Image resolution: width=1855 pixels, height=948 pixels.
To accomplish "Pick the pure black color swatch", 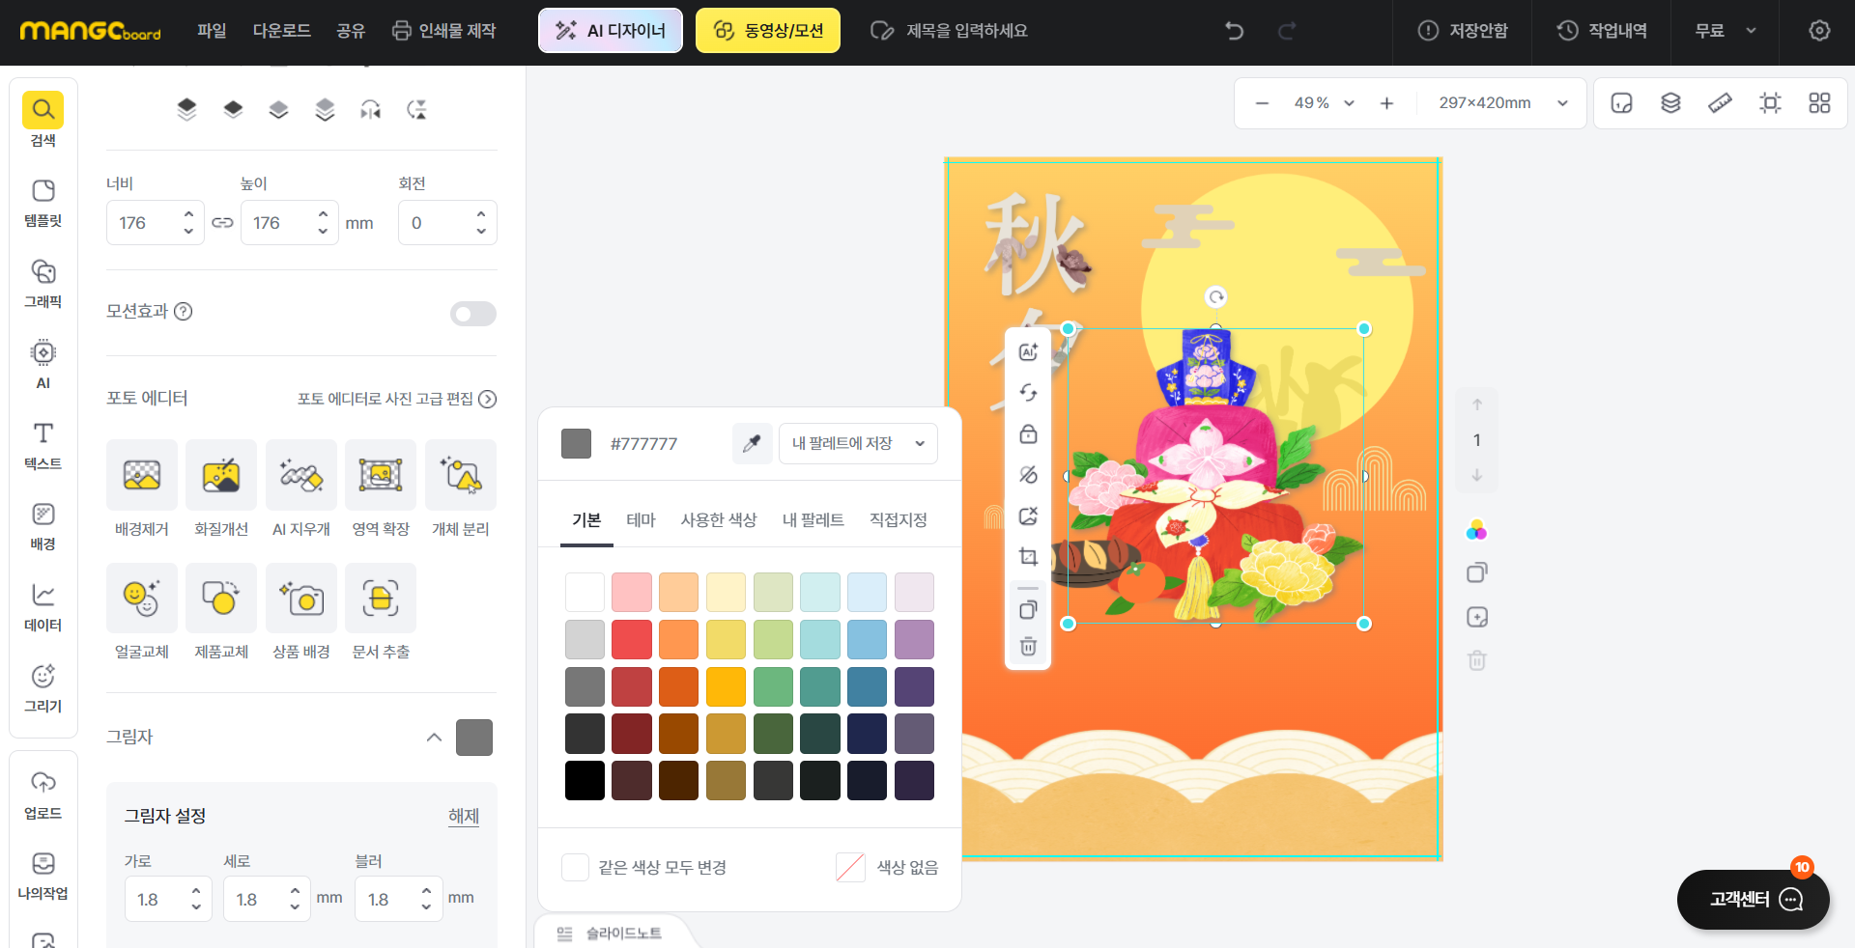I will 585,781.
